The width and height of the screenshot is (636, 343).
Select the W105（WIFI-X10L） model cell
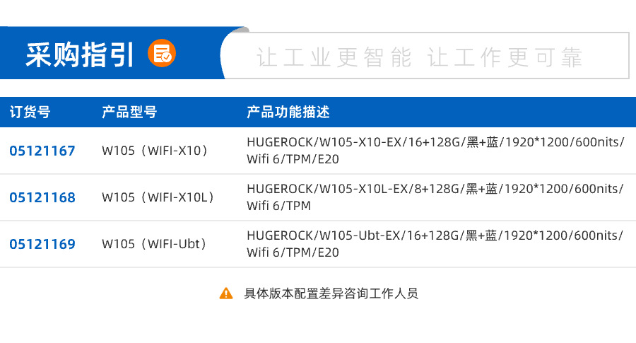(x=158, y=197)
